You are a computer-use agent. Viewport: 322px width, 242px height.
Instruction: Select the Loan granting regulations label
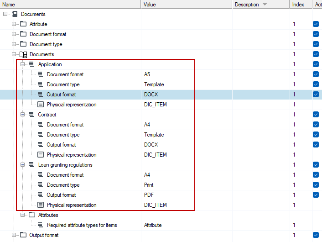pos(65,165)
